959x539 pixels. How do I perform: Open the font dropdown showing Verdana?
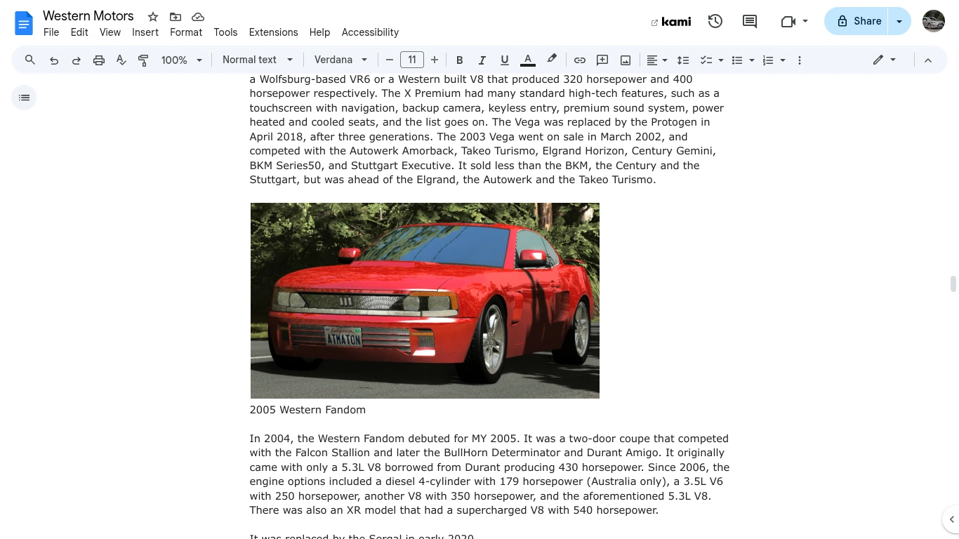click(x=340, y=60)
